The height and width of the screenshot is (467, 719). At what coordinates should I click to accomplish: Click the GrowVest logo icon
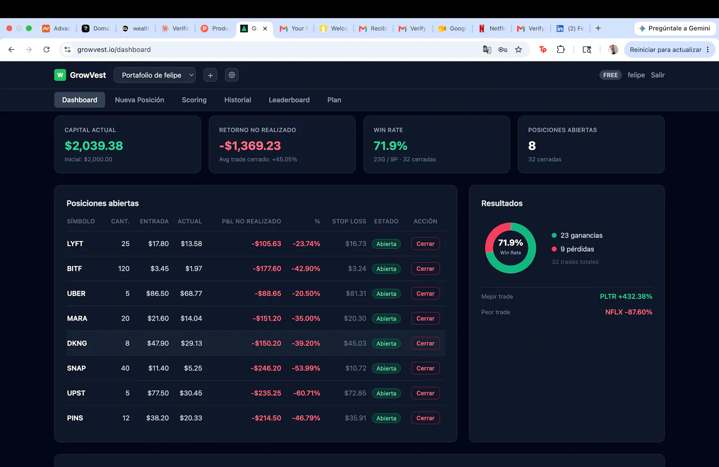[60, 75]
